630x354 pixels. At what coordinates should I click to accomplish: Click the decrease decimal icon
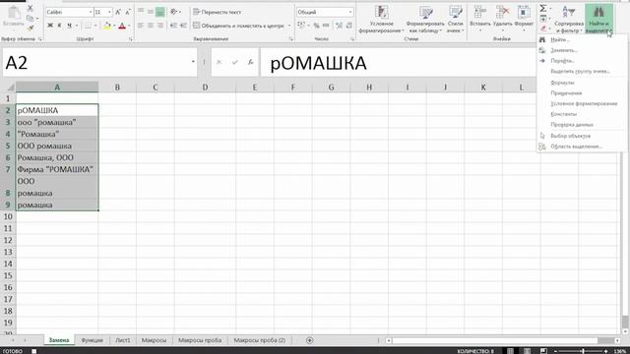[x=349, y=26]
